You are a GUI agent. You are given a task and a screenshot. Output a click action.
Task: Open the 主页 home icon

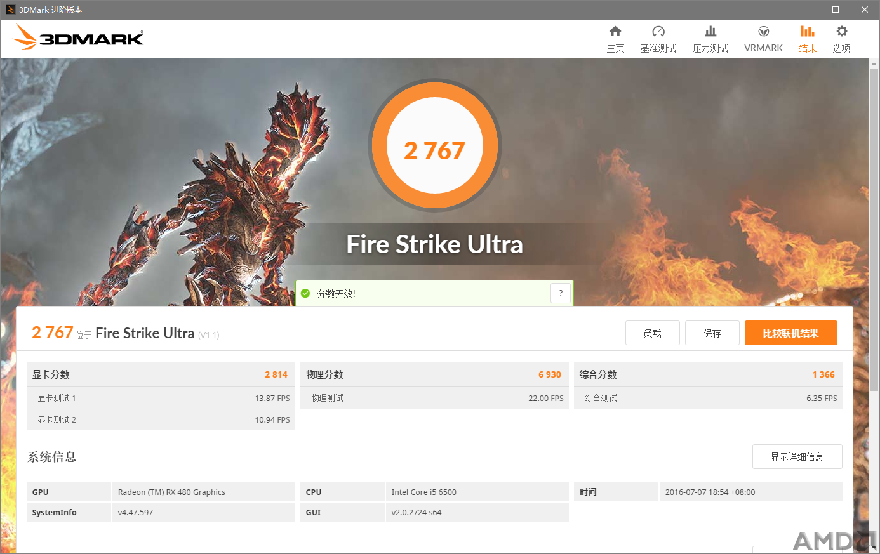[x=615, y=32]
